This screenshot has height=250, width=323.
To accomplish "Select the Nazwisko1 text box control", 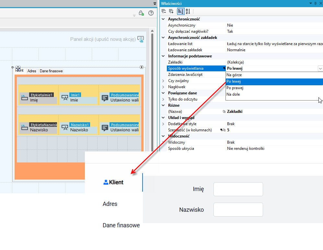I will point(78,128).
